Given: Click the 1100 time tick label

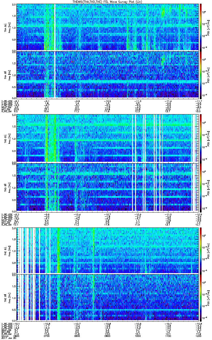Looking at the screenshot, I should 168,336.
